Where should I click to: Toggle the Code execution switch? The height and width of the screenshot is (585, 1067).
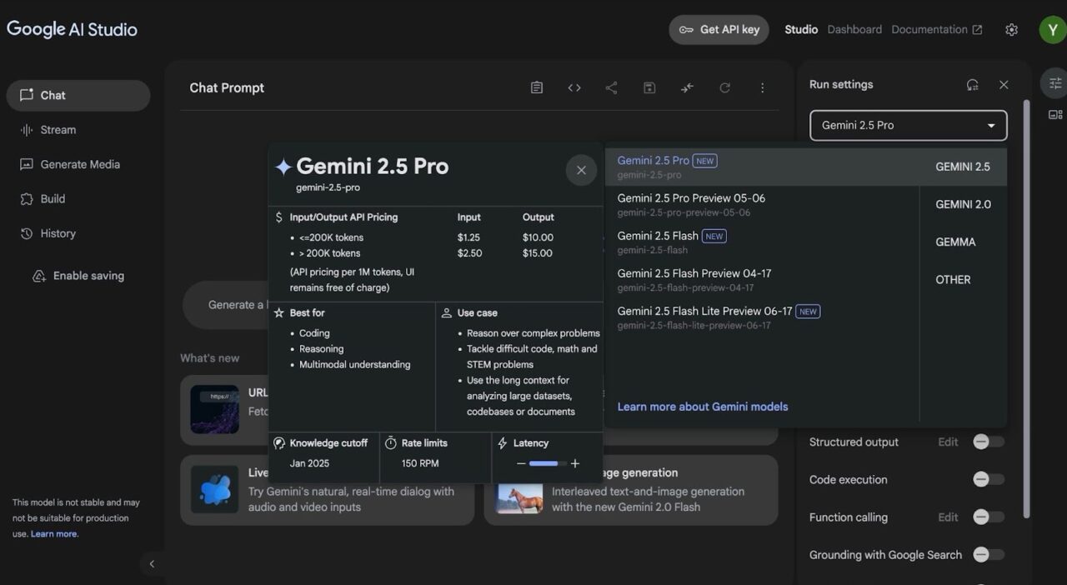pyautogui.click(x=989, y=479)
